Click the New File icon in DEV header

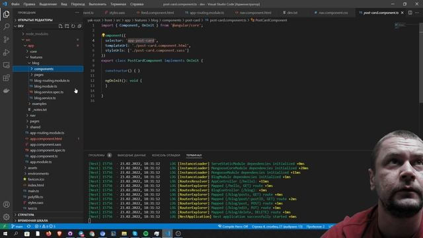tap(60, 26)
